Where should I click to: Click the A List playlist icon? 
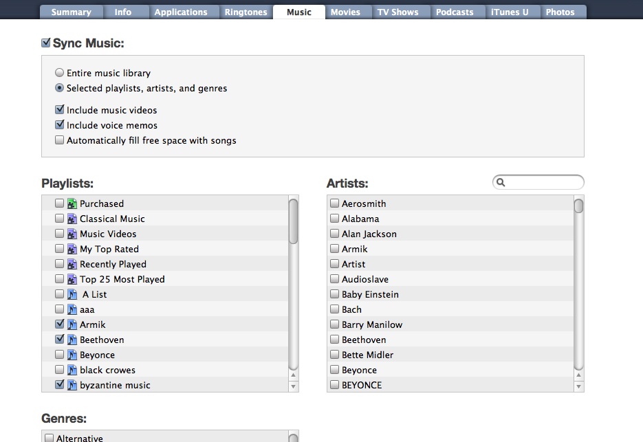click(x=72, y=294)
